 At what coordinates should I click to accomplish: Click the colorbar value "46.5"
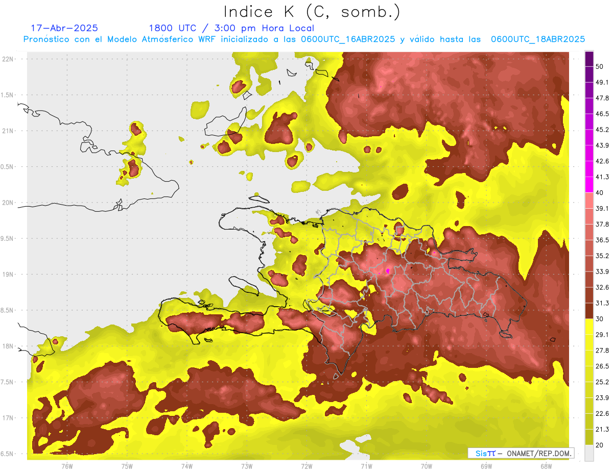[602, 114]
